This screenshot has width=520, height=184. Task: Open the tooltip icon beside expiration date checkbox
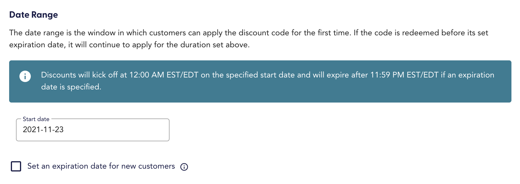[184, 167]
